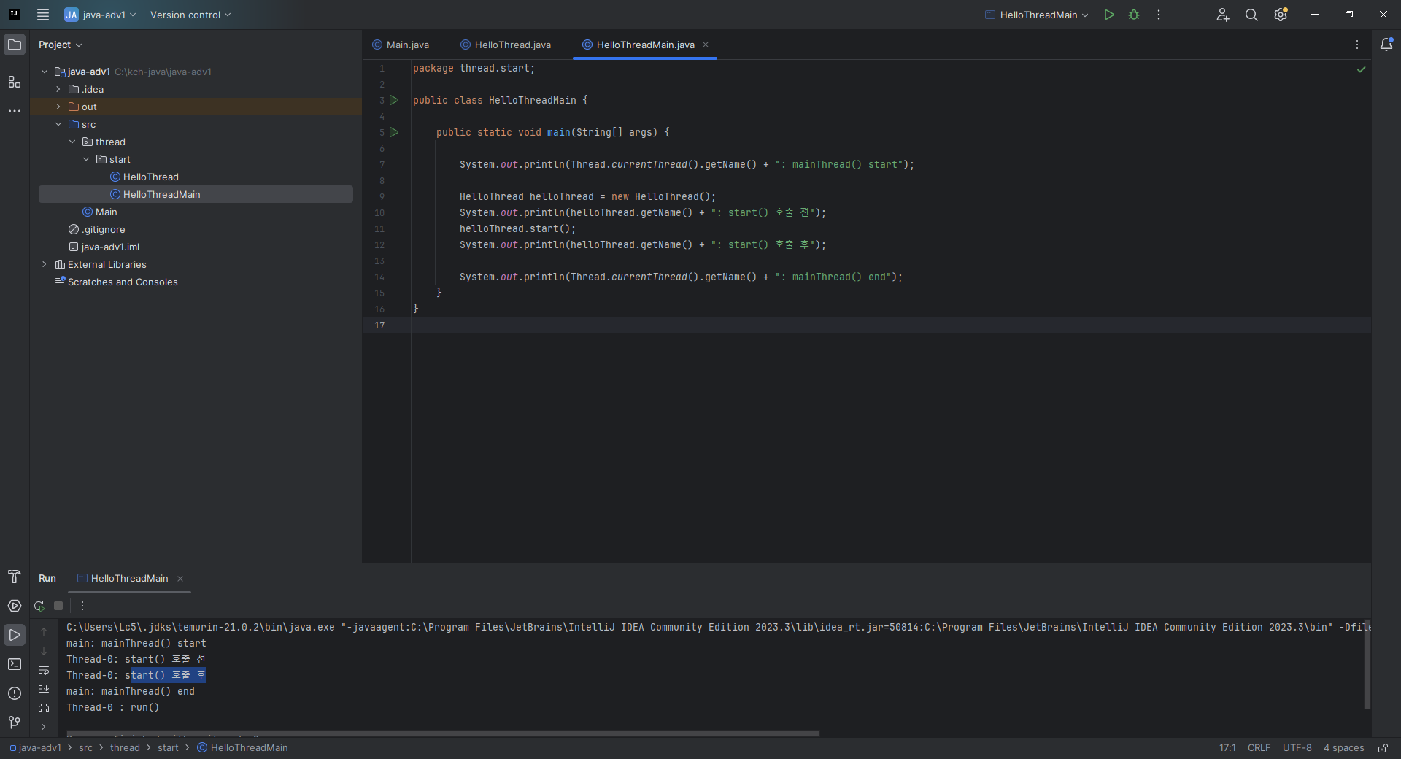Viewport: 1401px width, 759px height.
Task: Expand the .idea folder
Action: (58, 89)
